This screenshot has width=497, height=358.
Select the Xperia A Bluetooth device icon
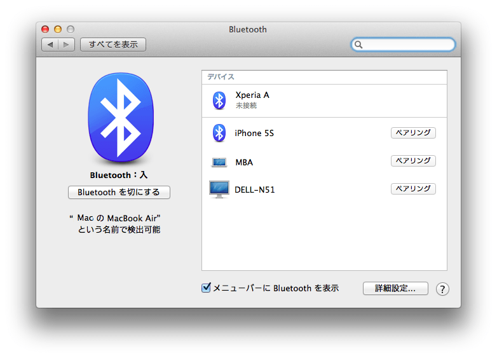pos(219,100)
